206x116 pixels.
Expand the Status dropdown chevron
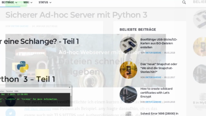[x=50, y=3]
